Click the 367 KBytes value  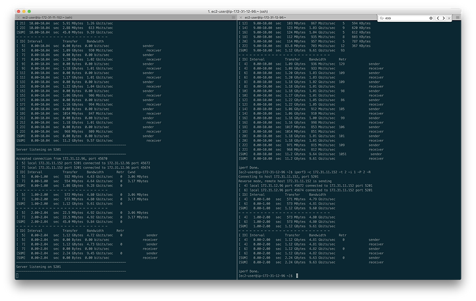361,46
